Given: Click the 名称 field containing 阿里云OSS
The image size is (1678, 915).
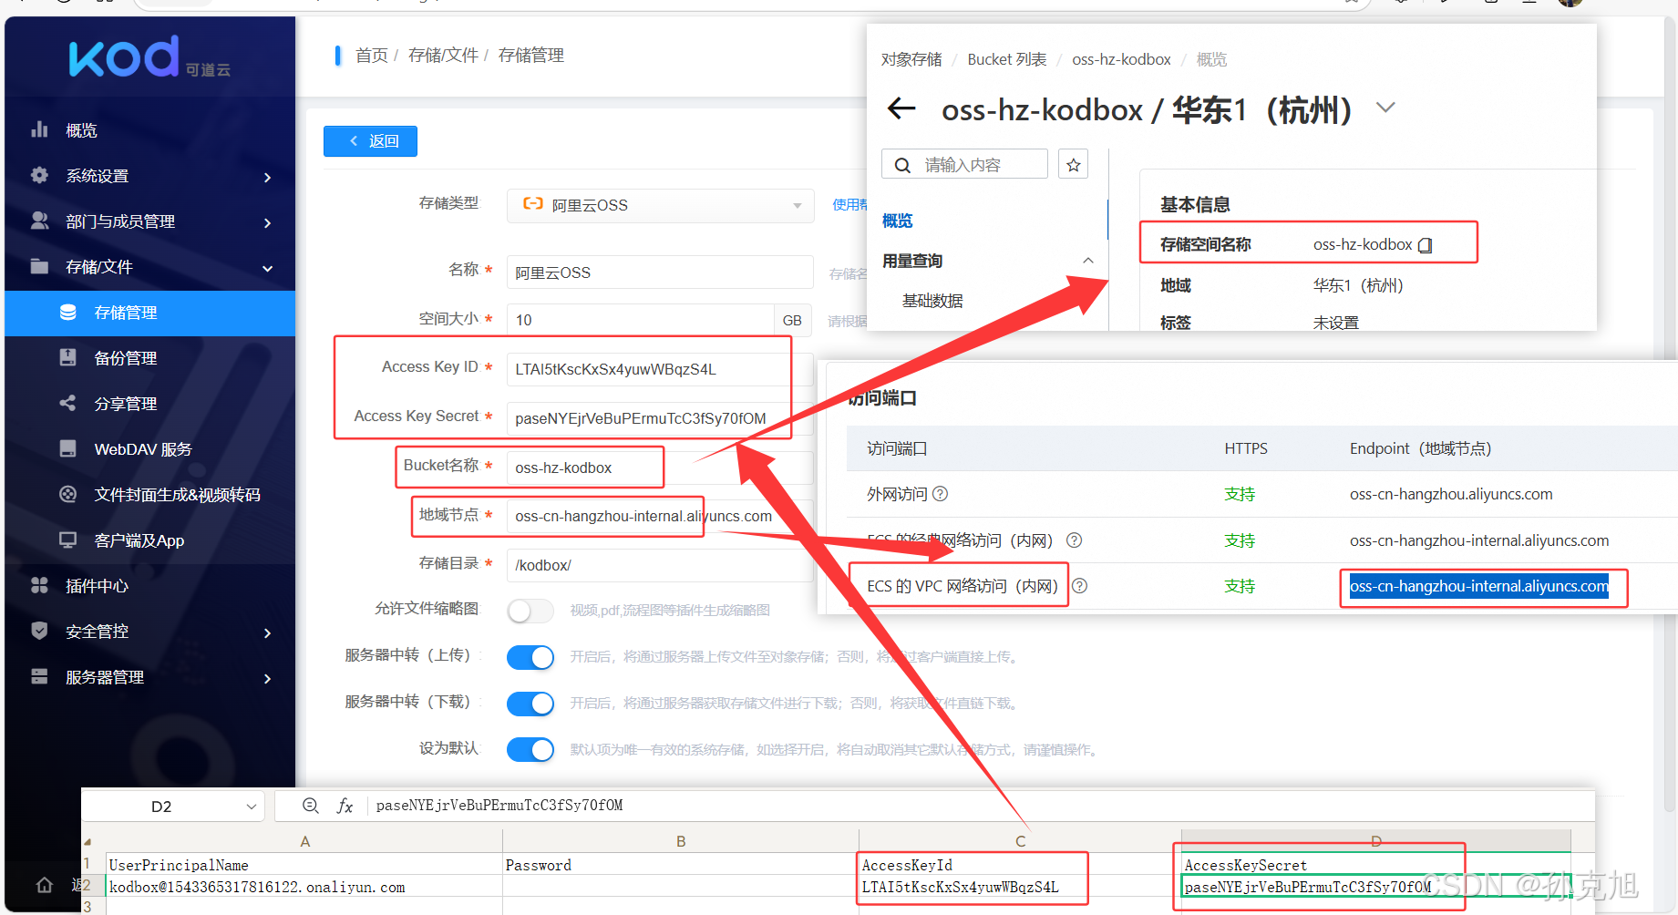Looking at the screenshot, I should coord(660,272).
